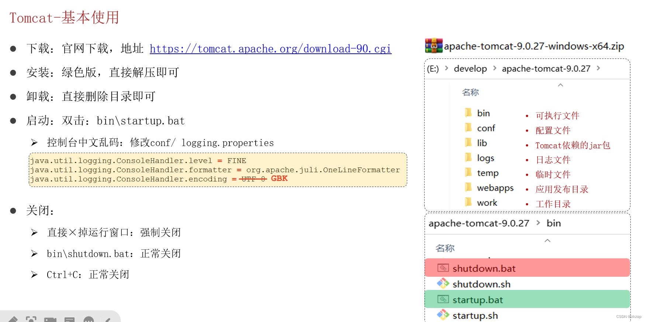Viewport: 647px width, 322px height.
Task: Click bin\shutdown.bat: 正常关闭 line
Action: 114,254
